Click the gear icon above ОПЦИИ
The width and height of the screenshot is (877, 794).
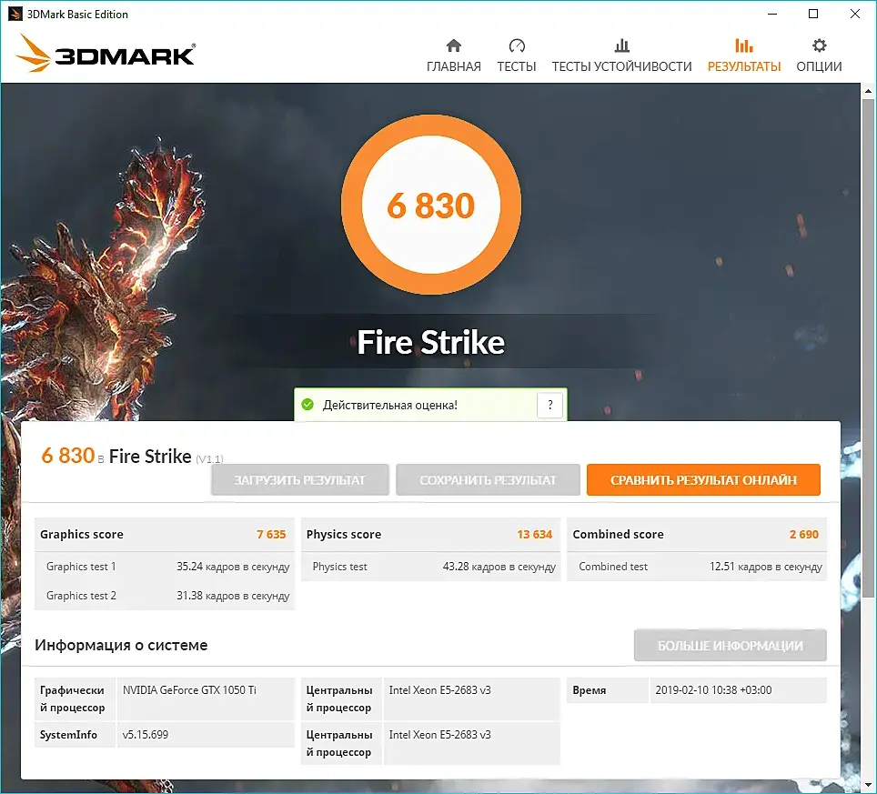[x=820, y=45]
